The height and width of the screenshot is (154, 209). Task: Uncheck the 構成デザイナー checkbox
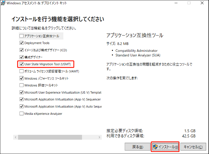22,57
